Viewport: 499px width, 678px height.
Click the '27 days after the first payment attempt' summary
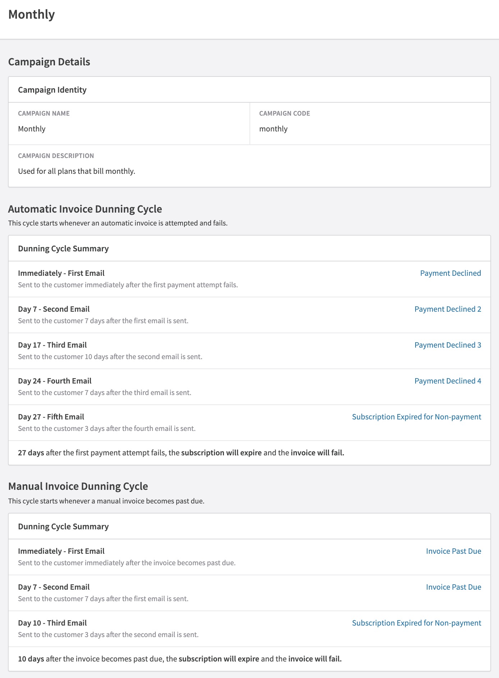pos(181,453)
